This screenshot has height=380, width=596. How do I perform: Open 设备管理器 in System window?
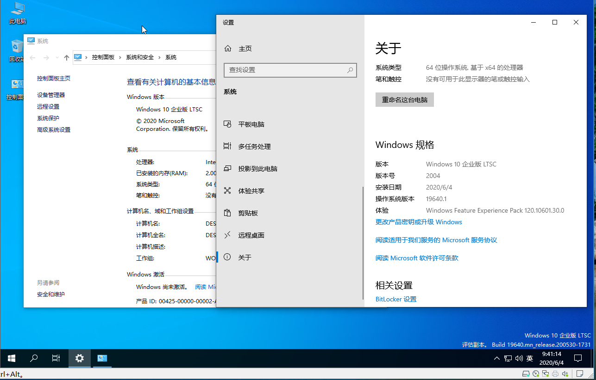pyautogui.click(x=51, y=95)
